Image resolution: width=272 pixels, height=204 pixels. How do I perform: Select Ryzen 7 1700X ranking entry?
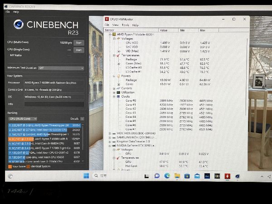tap(44, 148)
